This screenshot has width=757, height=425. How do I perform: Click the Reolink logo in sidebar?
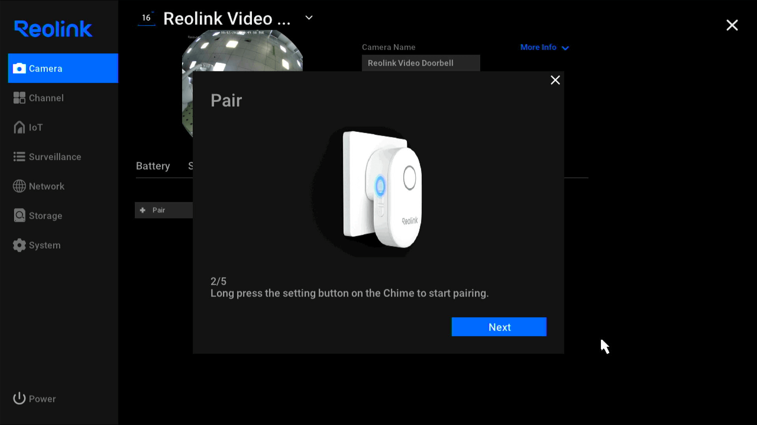[54, 29]
